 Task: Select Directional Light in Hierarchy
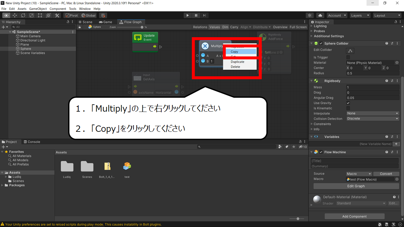click(x=33, y=40)
